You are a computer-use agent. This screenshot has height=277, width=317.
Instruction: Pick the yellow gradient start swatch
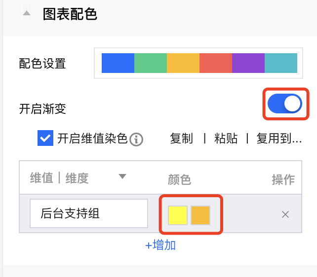(177, 215)
